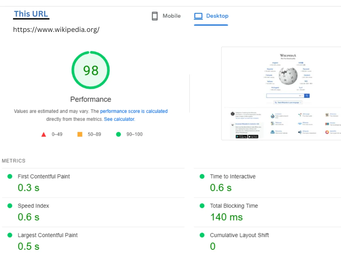Open 'performance score is calculated' link
Image resolution: width=341 pixels, height=255 pixels.
[134, 111]
